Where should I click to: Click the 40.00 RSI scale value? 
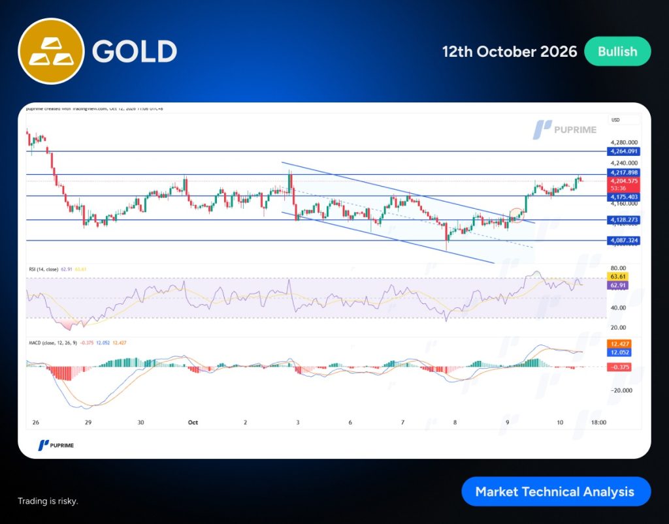coord(618,307)
